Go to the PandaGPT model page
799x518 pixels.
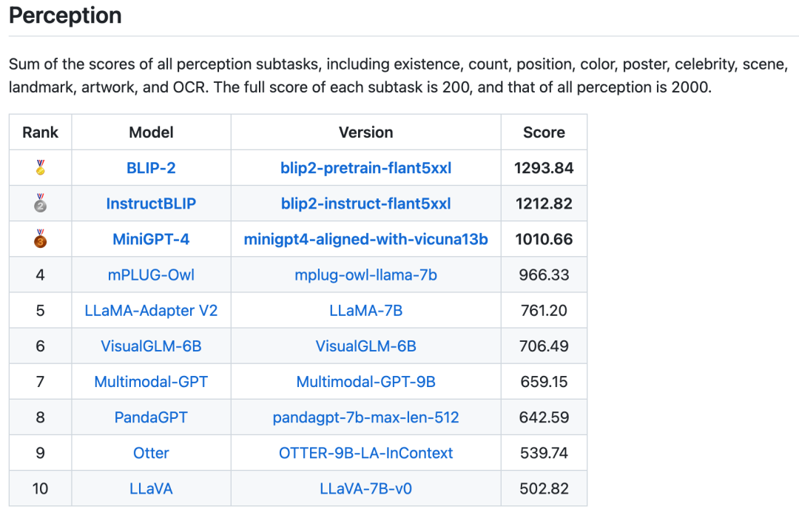pyautogui.click(x=151, y=417)
